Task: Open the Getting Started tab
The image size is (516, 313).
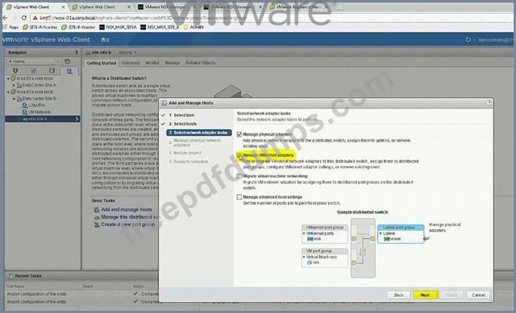Action: [101, 63]
